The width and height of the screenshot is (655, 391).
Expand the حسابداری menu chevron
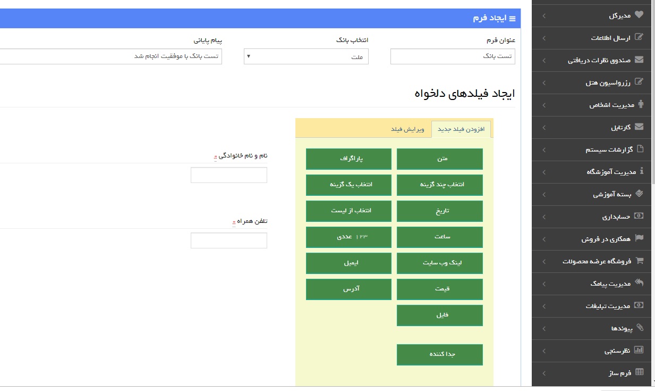(543, 217)
